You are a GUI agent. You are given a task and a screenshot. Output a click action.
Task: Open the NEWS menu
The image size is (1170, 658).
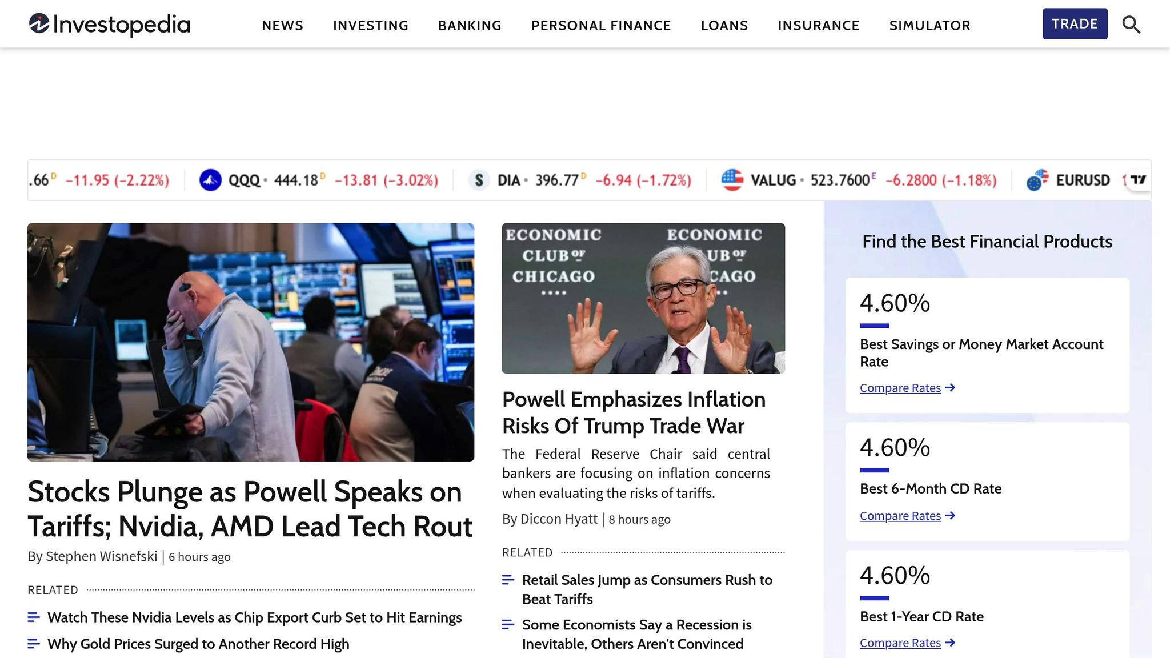coord(282,25)
